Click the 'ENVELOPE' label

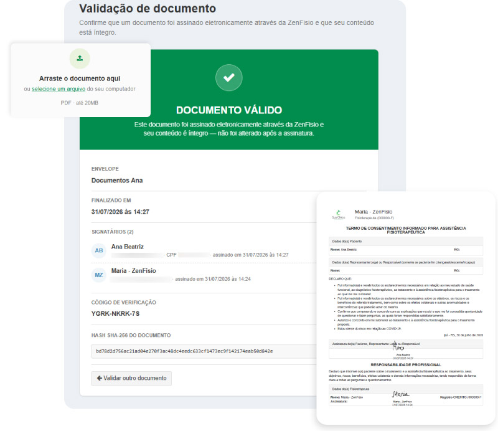coord(105,169)
